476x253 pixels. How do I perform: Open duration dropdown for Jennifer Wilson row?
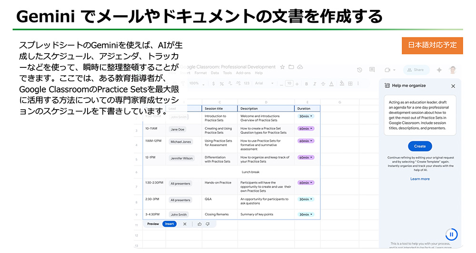(x=306, y=158)
